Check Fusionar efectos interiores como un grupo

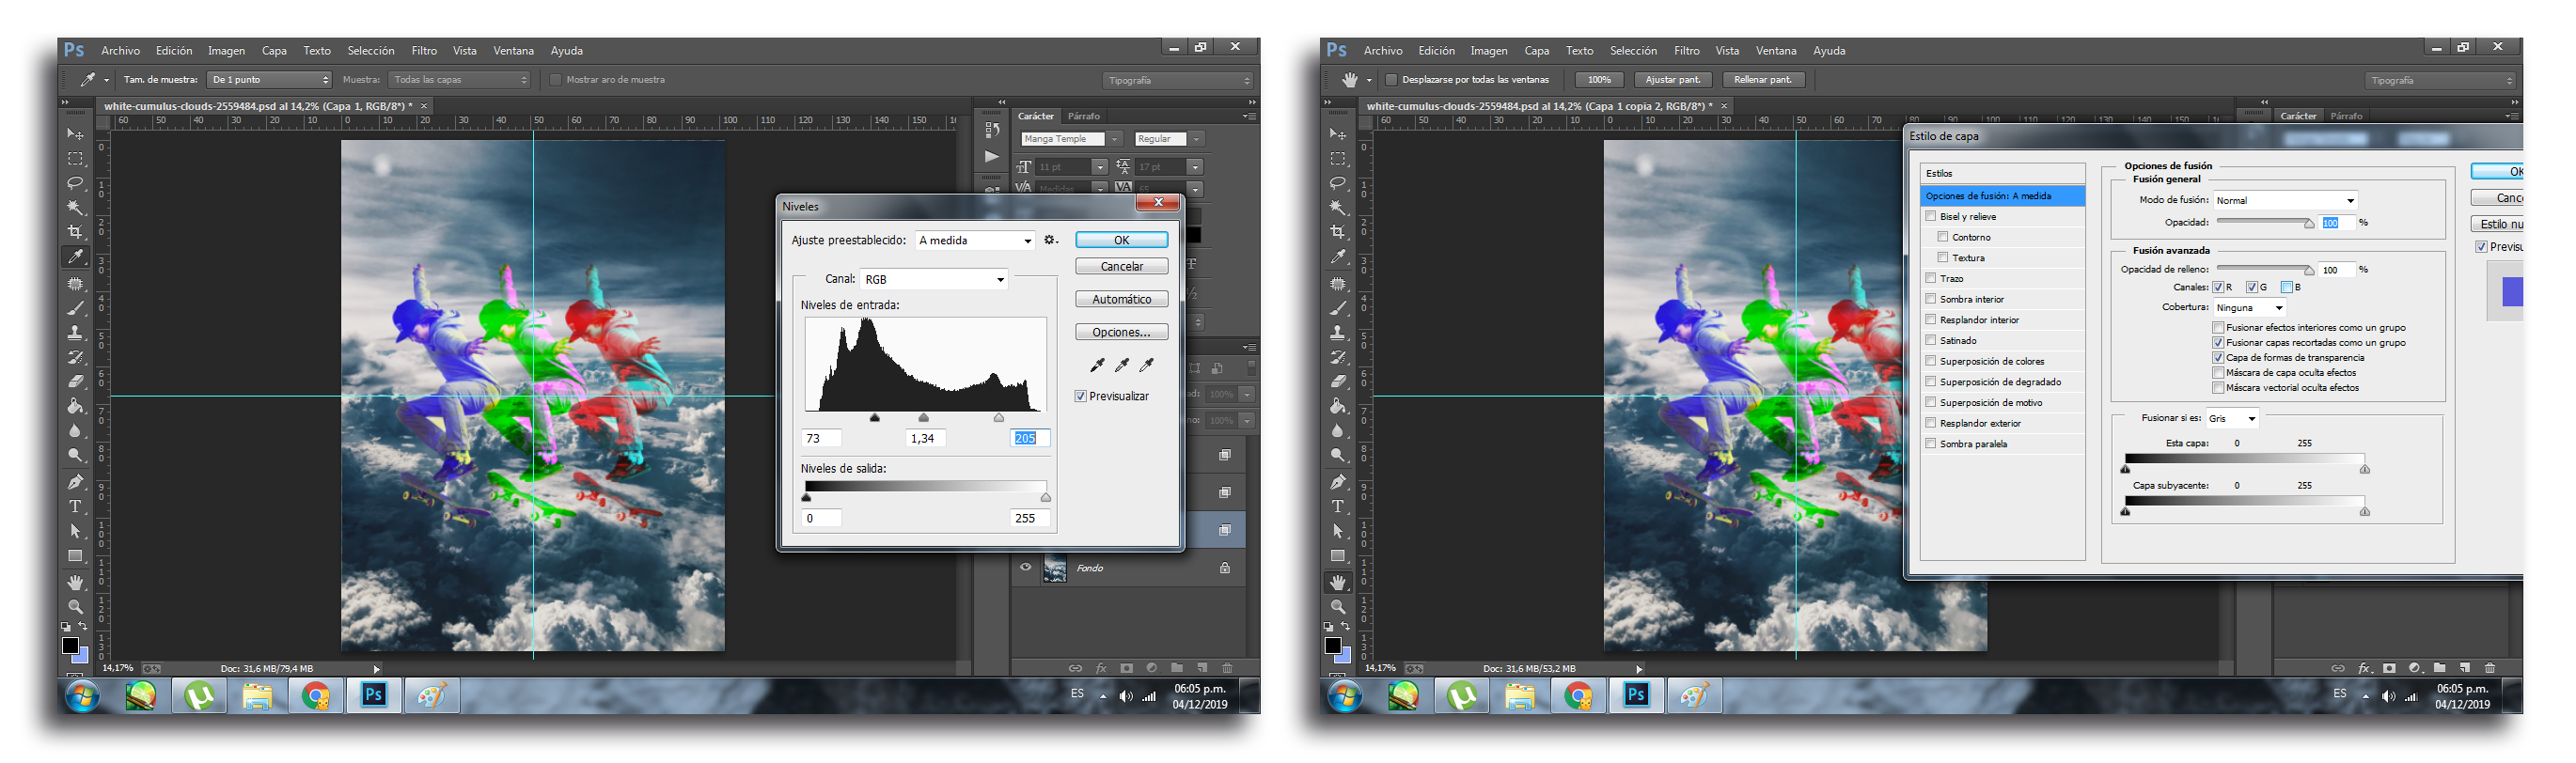point(2218,327)
